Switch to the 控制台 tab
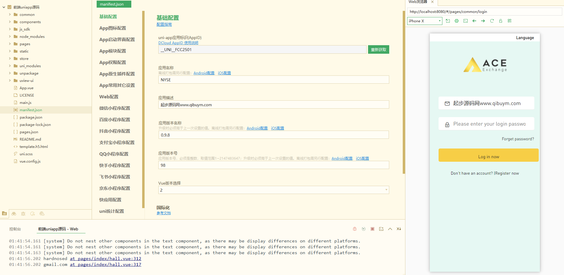 coord(15,229)
